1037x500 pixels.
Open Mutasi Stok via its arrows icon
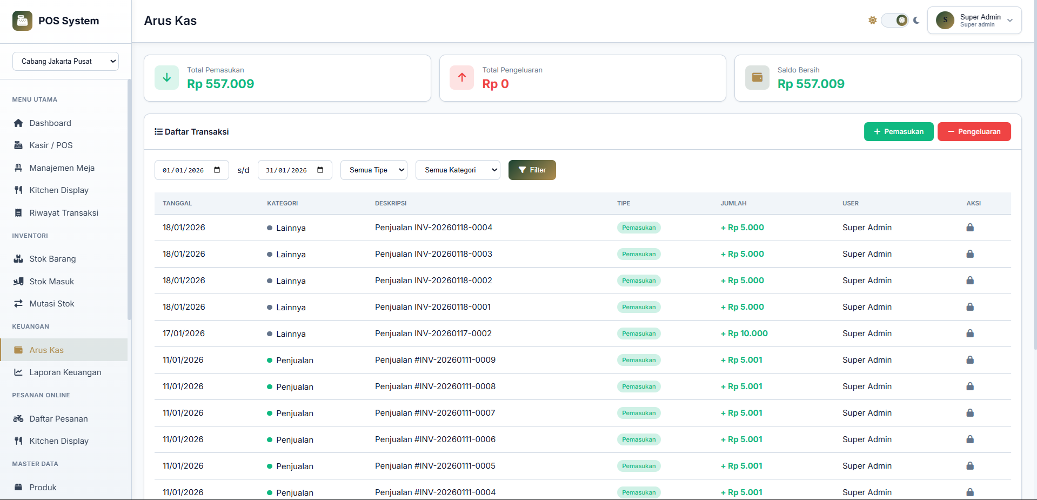coord(19,303)
